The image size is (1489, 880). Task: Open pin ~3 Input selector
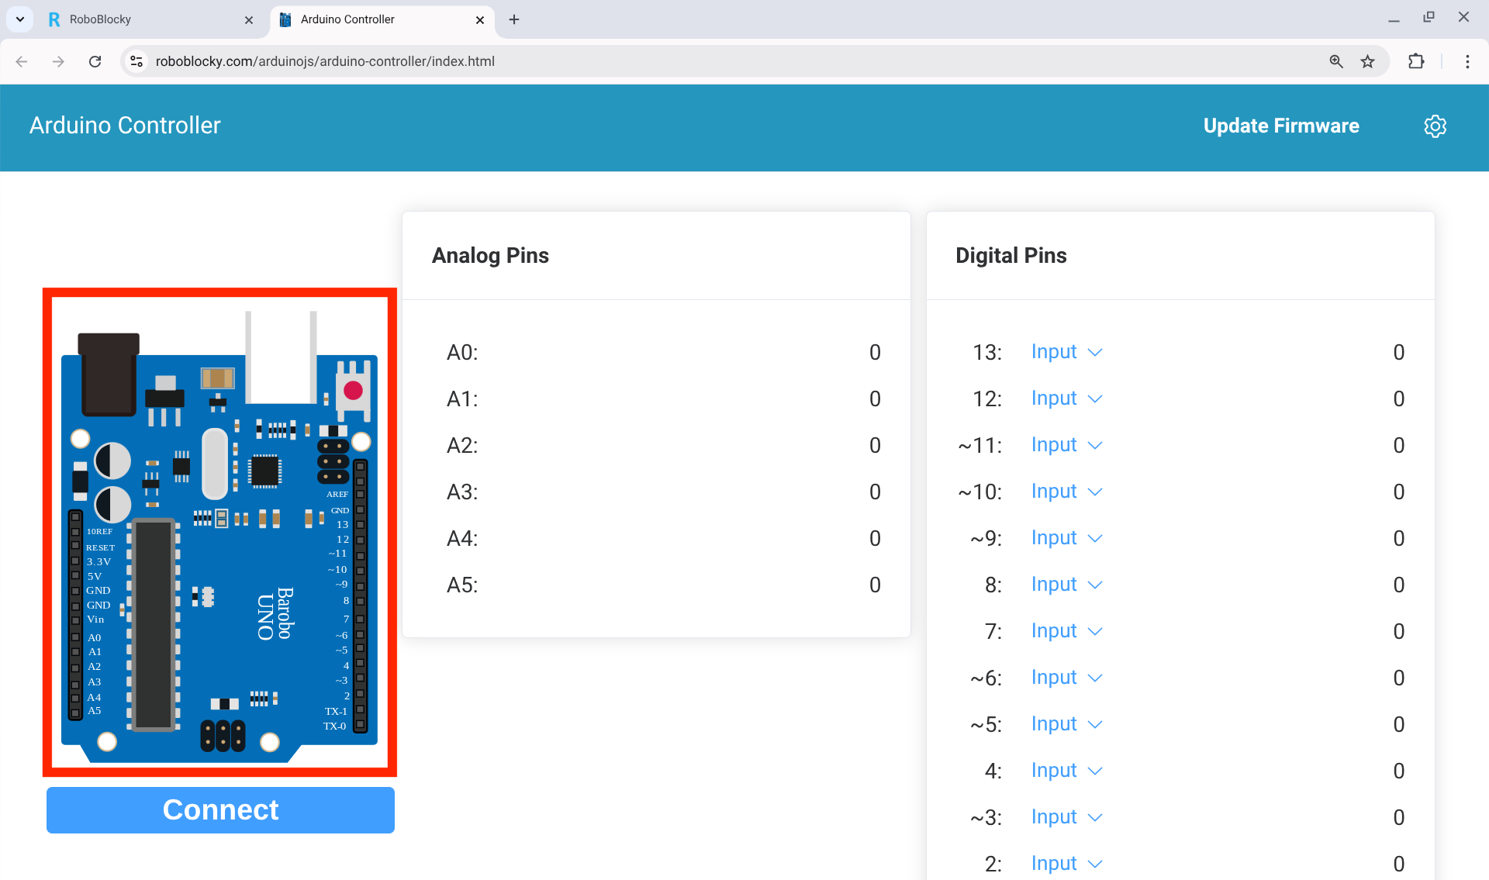click(x=1066, y=817)
